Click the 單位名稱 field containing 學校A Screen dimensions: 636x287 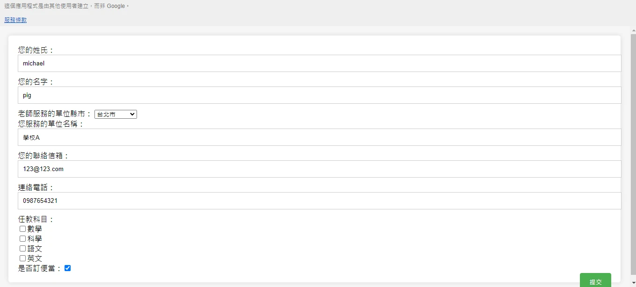tap(319, 137)
